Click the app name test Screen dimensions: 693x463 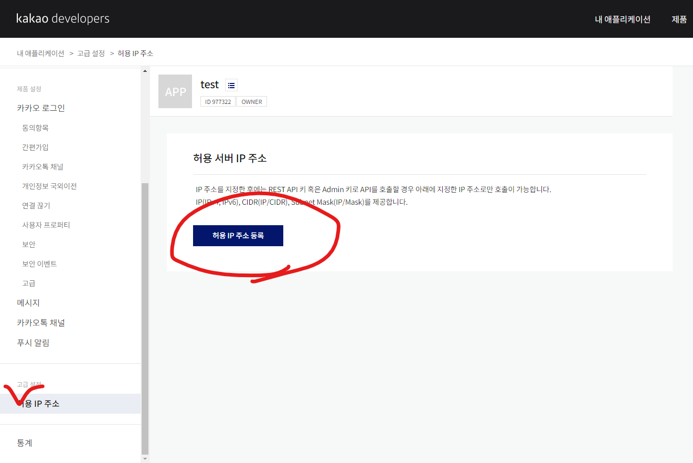[209, 84]
